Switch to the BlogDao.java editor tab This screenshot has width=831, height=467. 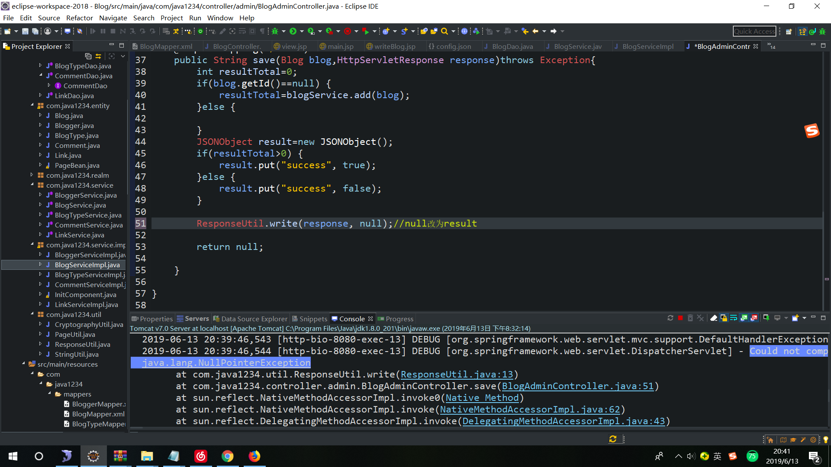[512, 46]
